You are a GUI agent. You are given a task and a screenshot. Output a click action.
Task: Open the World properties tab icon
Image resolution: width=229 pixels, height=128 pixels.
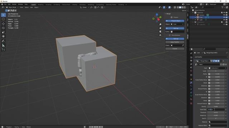click(191, 71)
